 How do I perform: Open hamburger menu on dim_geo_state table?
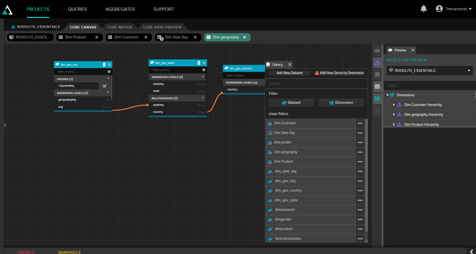point(204,63)
